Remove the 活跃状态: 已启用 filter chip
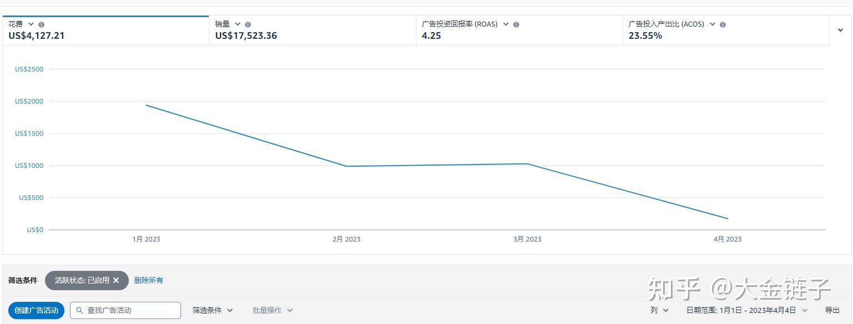The width and height of the screenshot is (853, 324). pos(116,280)
